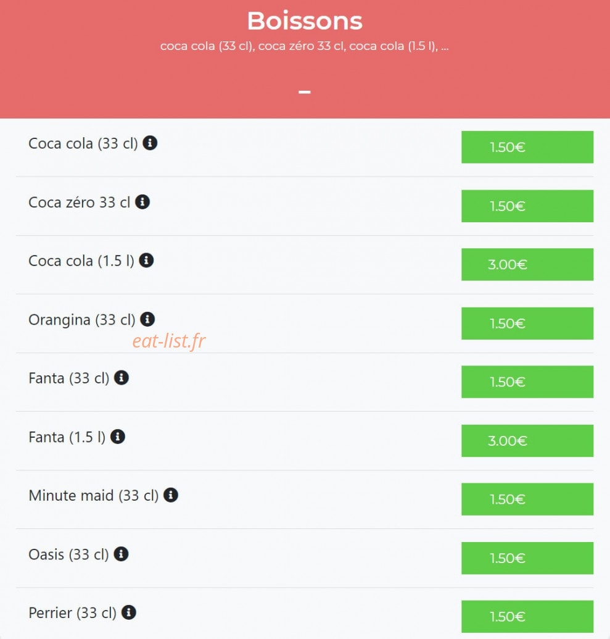Add Coca zéro 33 cl via price button
This screenshot has height=639, width=610.
tap(527, 206)
